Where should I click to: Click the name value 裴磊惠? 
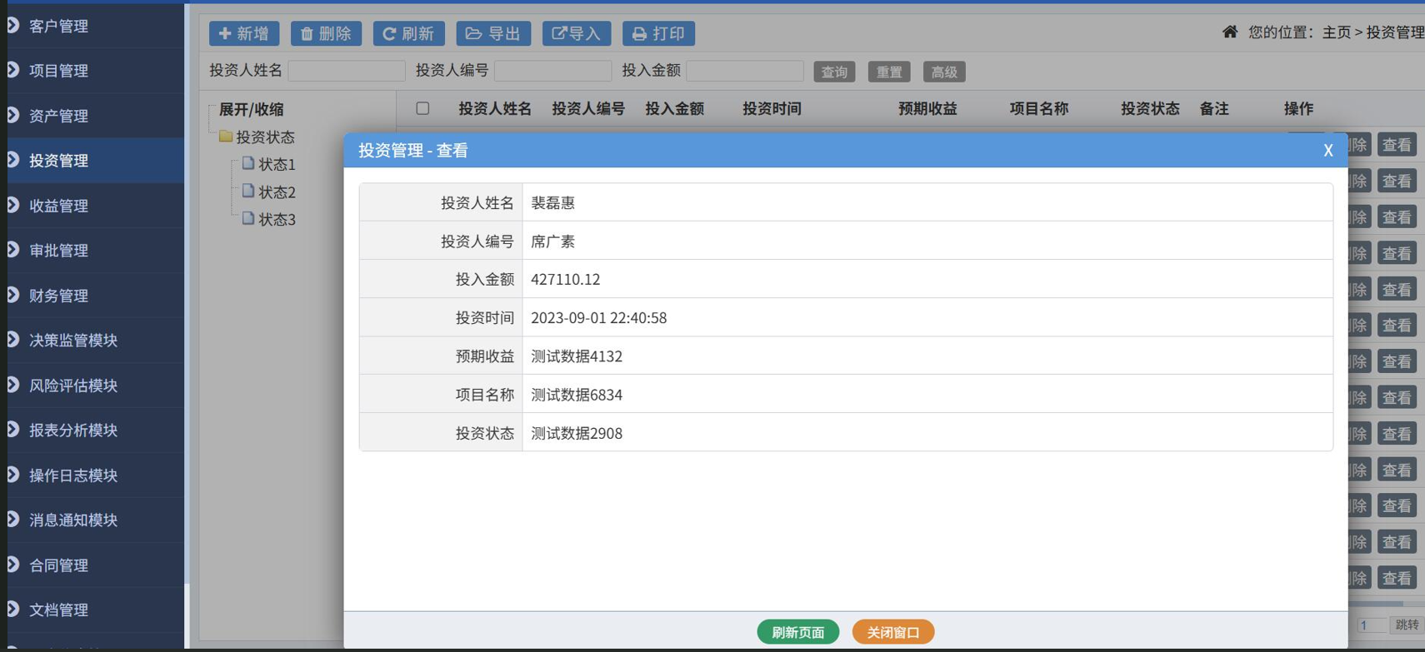[553, 202]
